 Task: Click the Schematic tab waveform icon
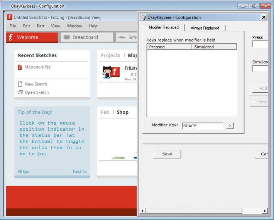[x=122, y=37]
